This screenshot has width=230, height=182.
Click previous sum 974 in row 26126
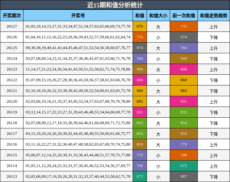click(184, 37)
